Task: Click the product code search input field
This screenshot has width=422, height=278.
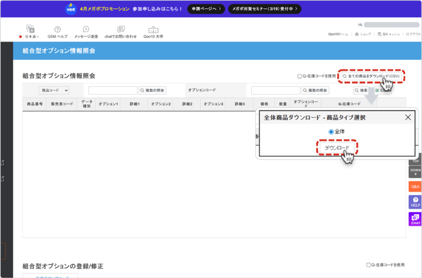Action: (112, 90)
